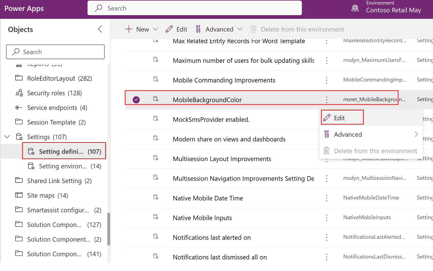Click Multisession Layout Improvements row name

click(x=222, y=159)
